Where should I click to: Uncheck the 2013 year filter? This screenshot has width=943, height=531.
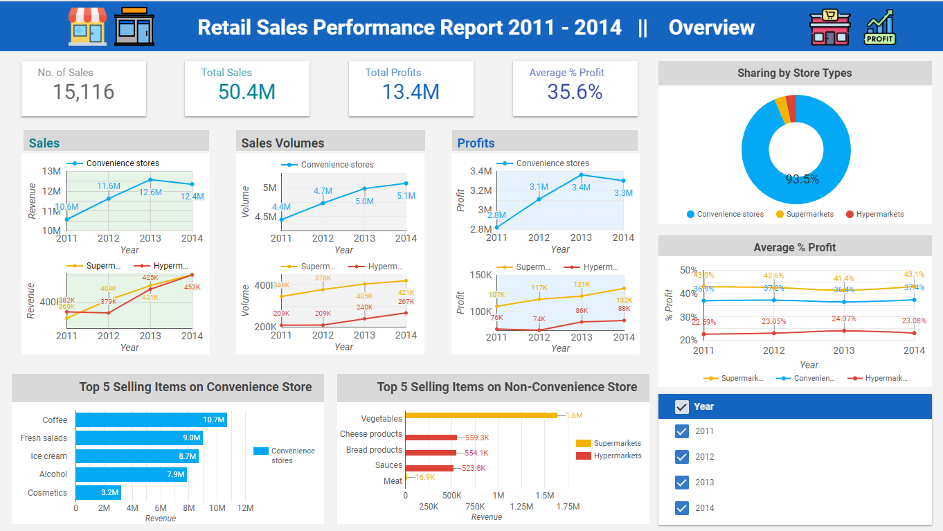click(x=682, y=482)
